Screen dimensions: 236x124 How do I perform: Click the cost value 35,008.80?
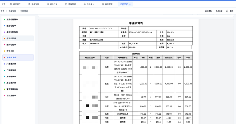point(134,43)
